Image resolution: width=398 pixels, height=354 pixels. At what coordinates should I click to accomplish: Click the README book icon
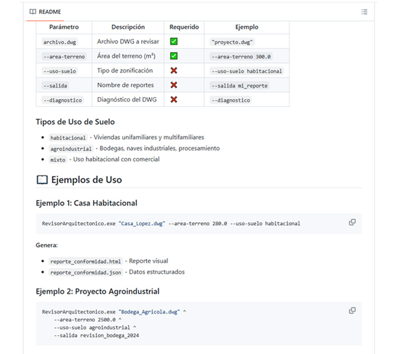tap(33, 12)
